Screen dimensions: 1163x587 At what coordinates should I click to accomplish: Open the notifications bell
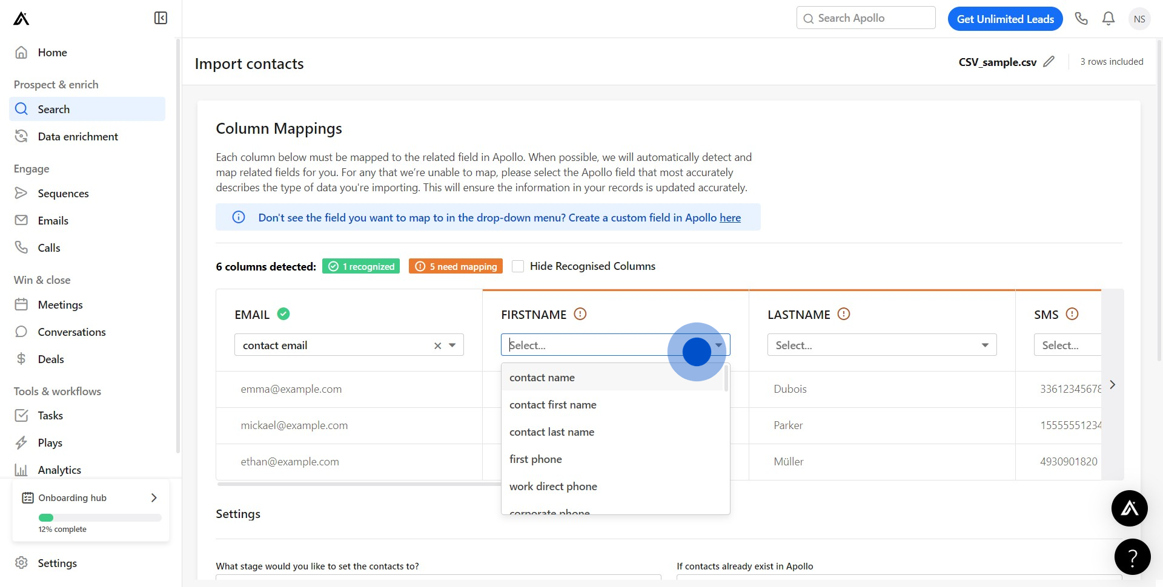1108,19
